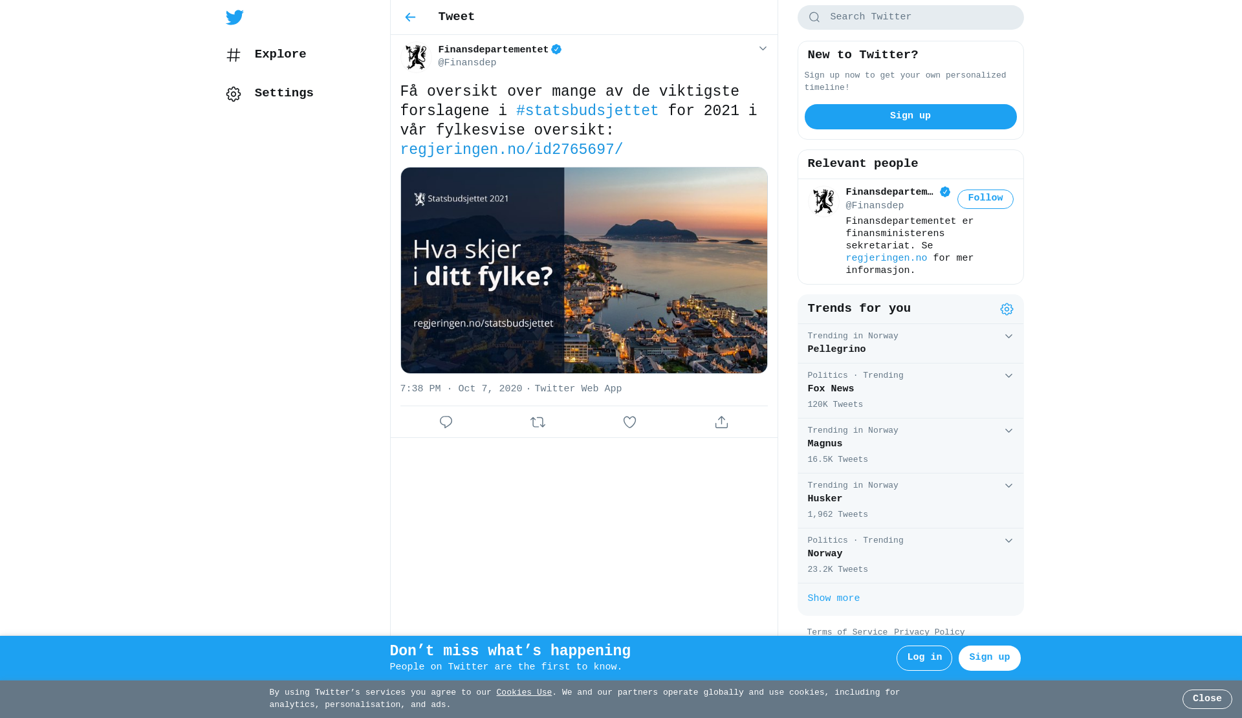This screenshot has width=1242, height=718.
Task: Click the Twitter bird logo
Action: tap(235, 17)
